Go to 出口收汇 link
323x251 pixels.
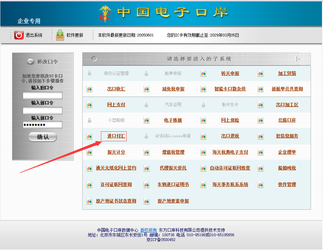(116, 89)
